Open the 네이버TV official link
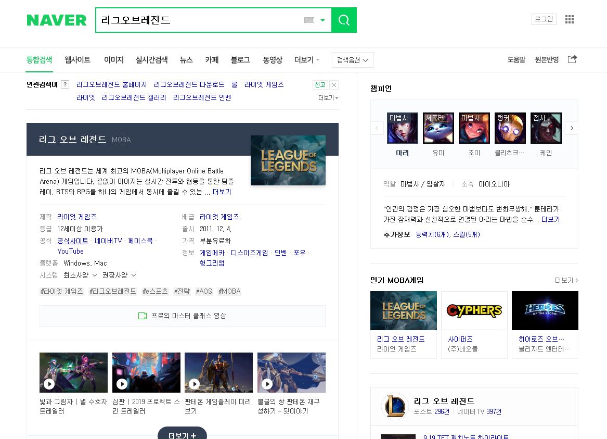Viewport: 607px width, 439px height. coord(108,241)
